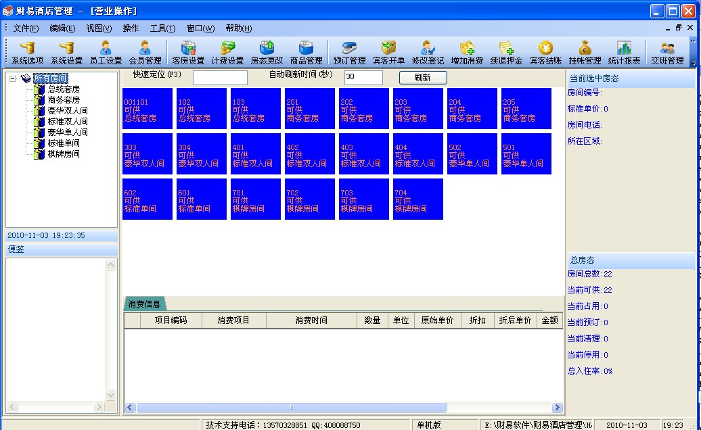Select 棋牌房间 in room tree

pyautogui.click(x=64, y=153)
